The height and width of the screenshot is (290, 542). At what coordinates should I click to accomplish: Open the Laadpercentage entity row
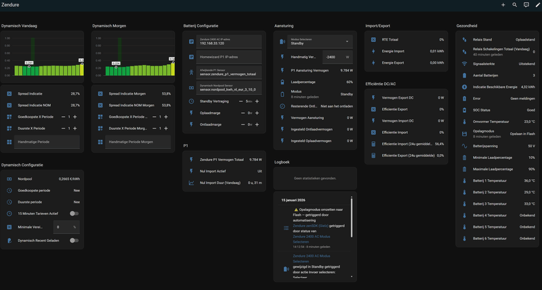316,82
